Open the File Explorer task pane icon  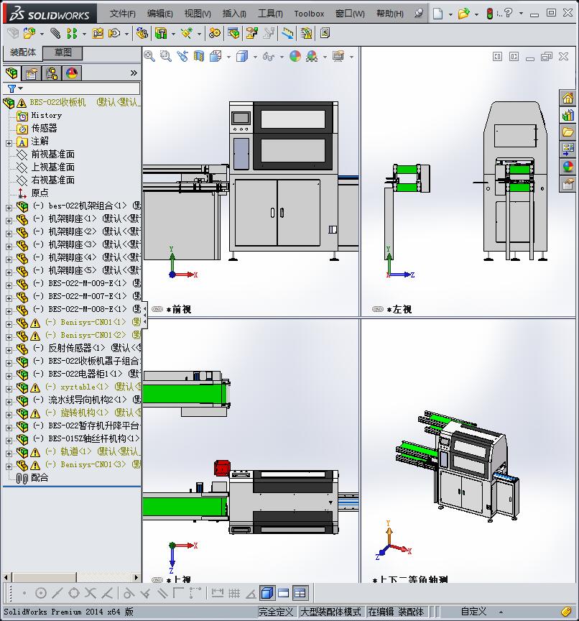point(568,132)
